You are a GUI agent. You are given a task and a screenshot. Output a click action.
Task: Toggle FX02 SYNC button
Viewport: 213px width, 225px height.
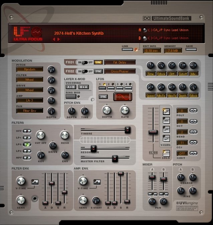coord(98,71)
